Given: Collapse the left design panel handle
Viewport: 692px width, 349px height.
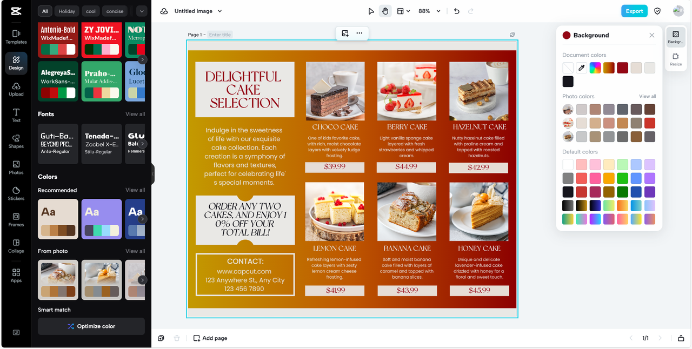Looking at the screenshot, I should (x=153, y=174).
